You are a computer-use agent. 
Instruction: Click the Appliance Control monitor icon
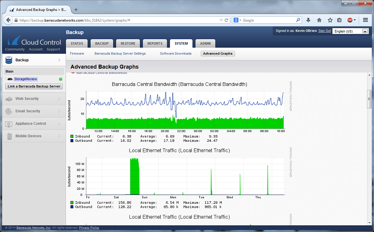point(9,124)
